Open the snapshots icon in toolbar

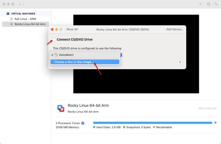click(209, 4)
